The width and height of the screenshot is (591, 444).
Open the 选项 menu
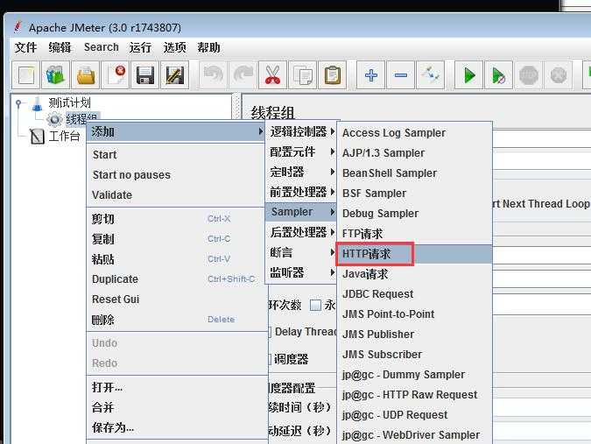tap(174, 47)
